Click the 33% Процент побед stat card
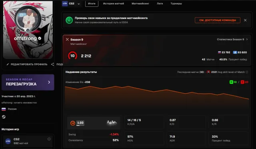256x149 pixels. point(228,138)
